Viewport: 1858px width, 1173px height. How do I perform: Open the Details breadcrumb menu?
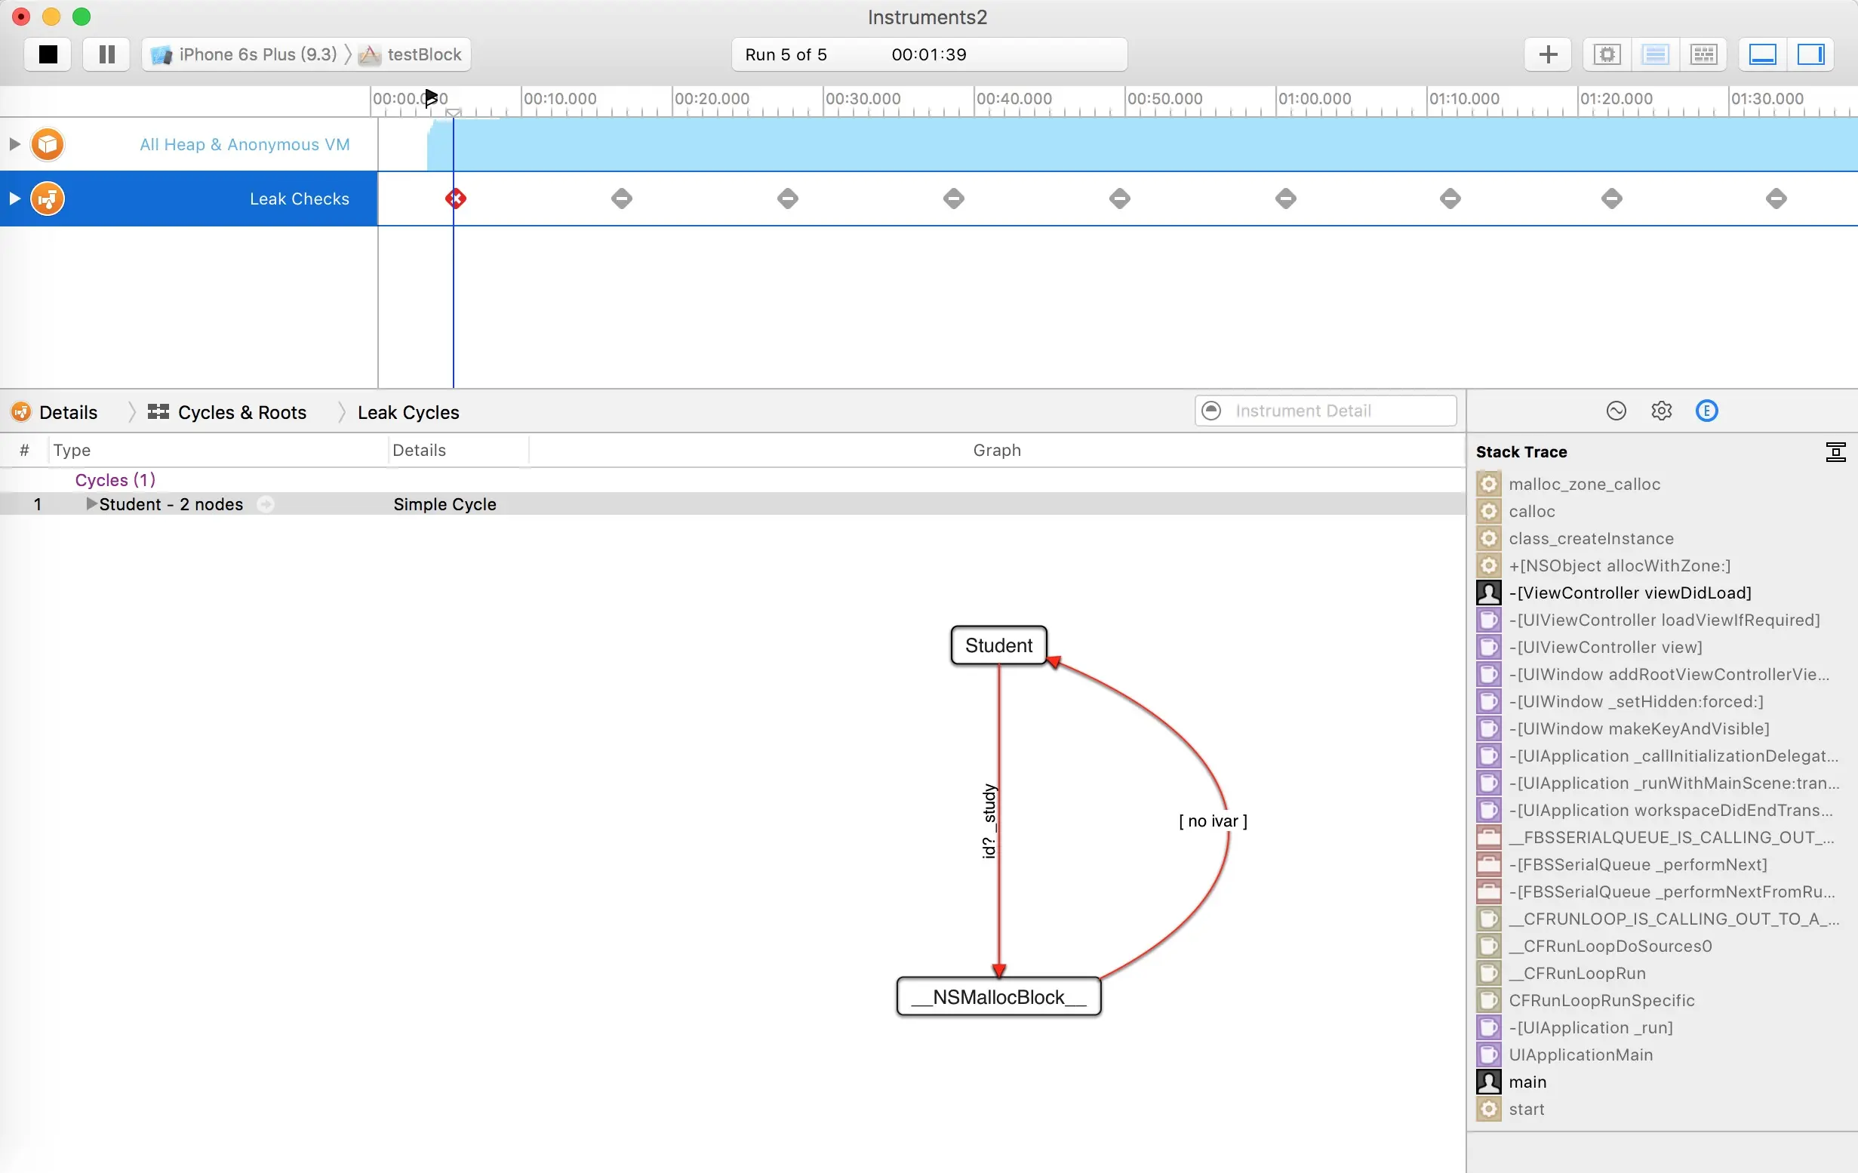click(68, 412)
